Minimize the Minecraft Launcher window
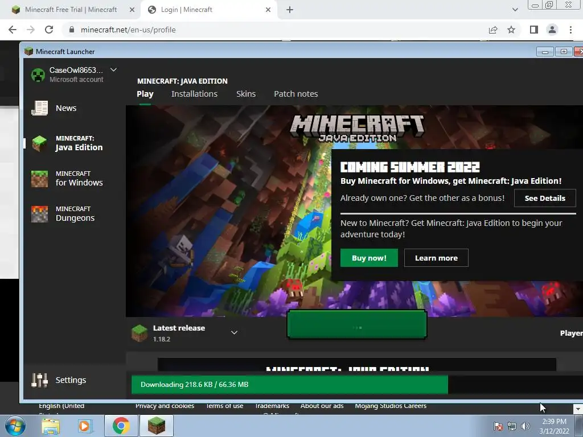The height and width of the screenshot is (437, 583). 545,52
